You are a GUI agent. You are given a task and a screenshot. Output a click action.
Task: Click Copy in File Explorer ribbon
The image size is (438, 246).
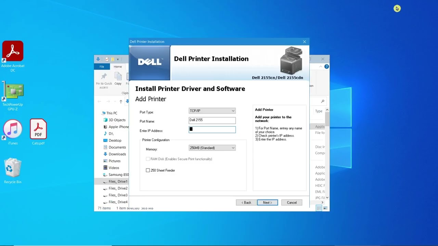[118, 79]
